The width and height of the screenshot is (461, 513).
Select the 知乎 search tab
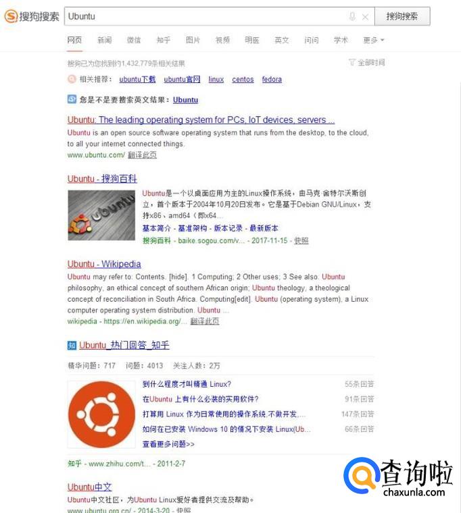(x=164, y=40)
